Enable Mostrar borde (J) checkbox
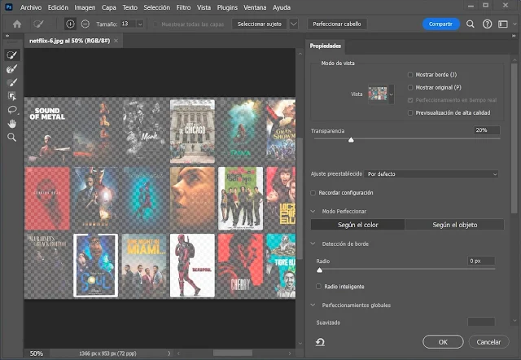This screenshot has height=360, width=521. click(410, 75)
